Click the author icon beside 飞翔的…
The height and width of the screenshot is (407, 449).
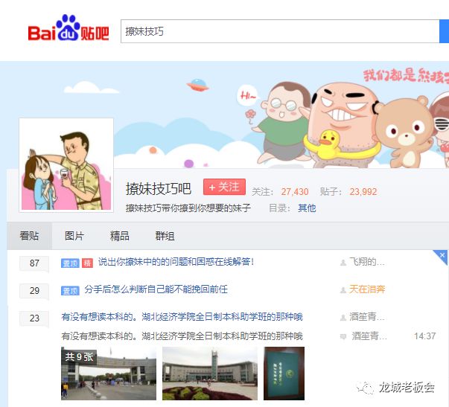click(x=343, y=263)
